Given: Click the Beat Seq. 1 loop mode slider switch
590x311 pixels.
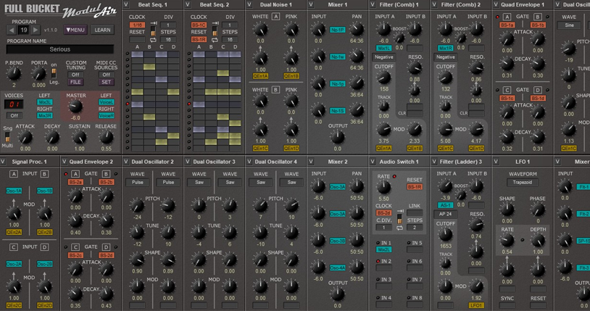Looking at the screenshot, I should (x=153, y=32).
